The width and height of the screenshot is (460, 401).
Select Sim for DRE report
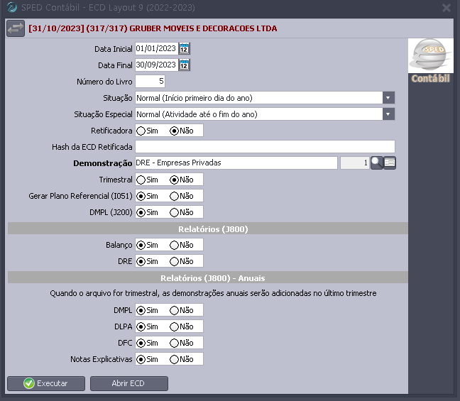click(x=147, y=261)
